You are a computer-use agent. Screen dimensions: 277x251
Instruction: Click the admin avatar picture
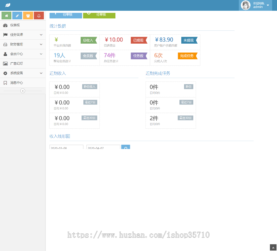click(x=246, y=5)
